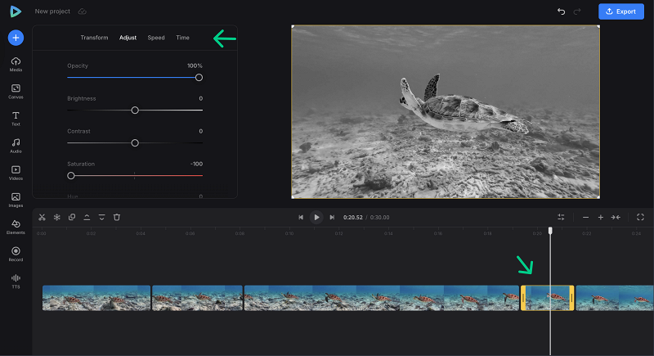This screenshot has height=356, width=654.
Task: Click the Saturation -100 value
Action: 196,164
